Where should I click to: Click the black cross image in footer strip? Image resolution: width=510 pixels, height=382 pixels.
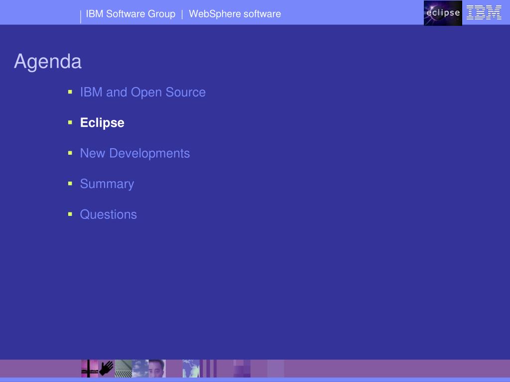90,369
